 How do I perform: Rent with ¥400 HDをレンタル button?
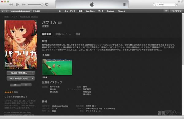click(19, 79)
